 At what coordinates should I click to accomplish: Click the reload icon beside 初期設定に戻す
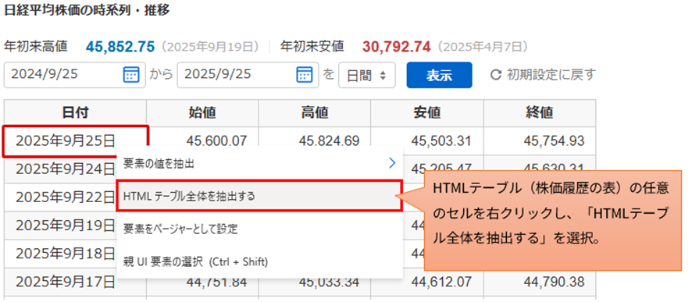point(496,75)
